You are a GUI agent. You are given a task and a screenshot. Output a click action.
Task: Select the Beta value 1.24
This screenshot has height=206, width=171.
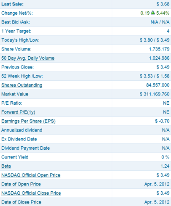[165, 166]
